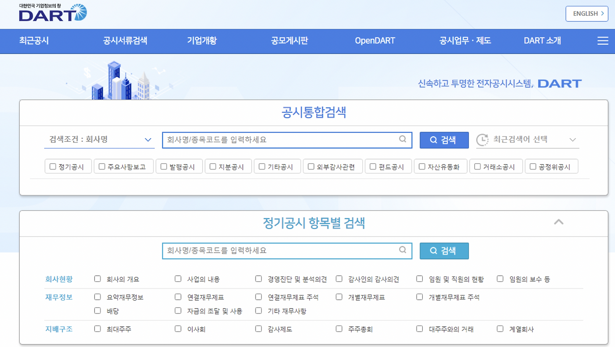Check the 회사의 개요 item checkbox
This screenshot has width=615, height=347.
(98, 278)
